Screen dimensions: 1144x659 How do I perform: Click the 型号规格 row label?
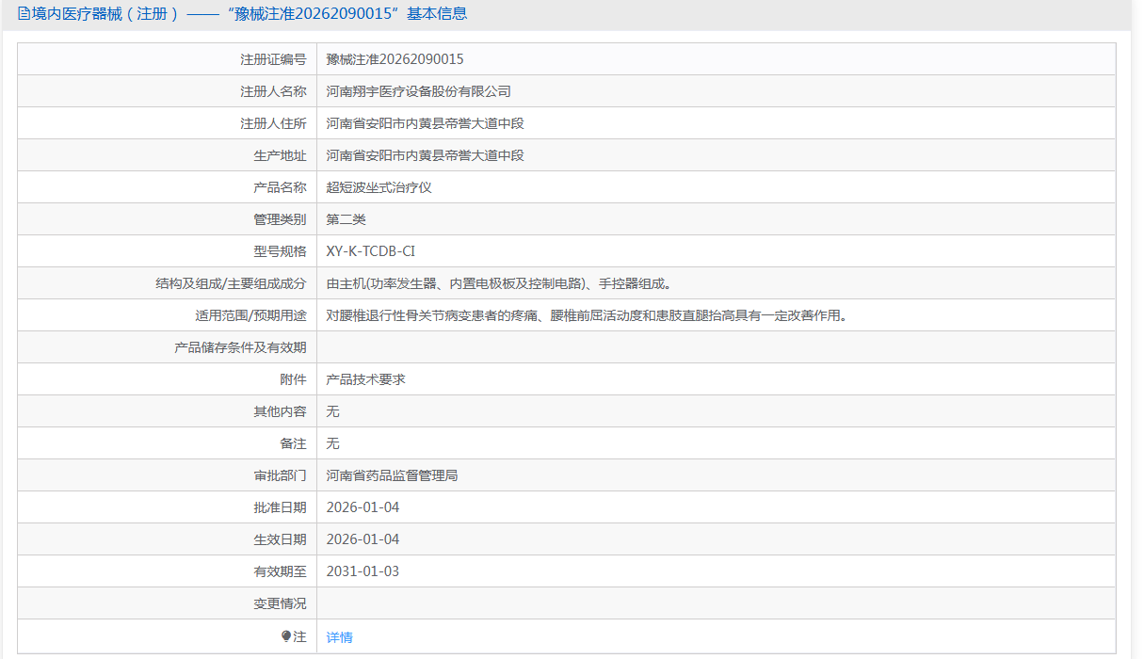280,251
